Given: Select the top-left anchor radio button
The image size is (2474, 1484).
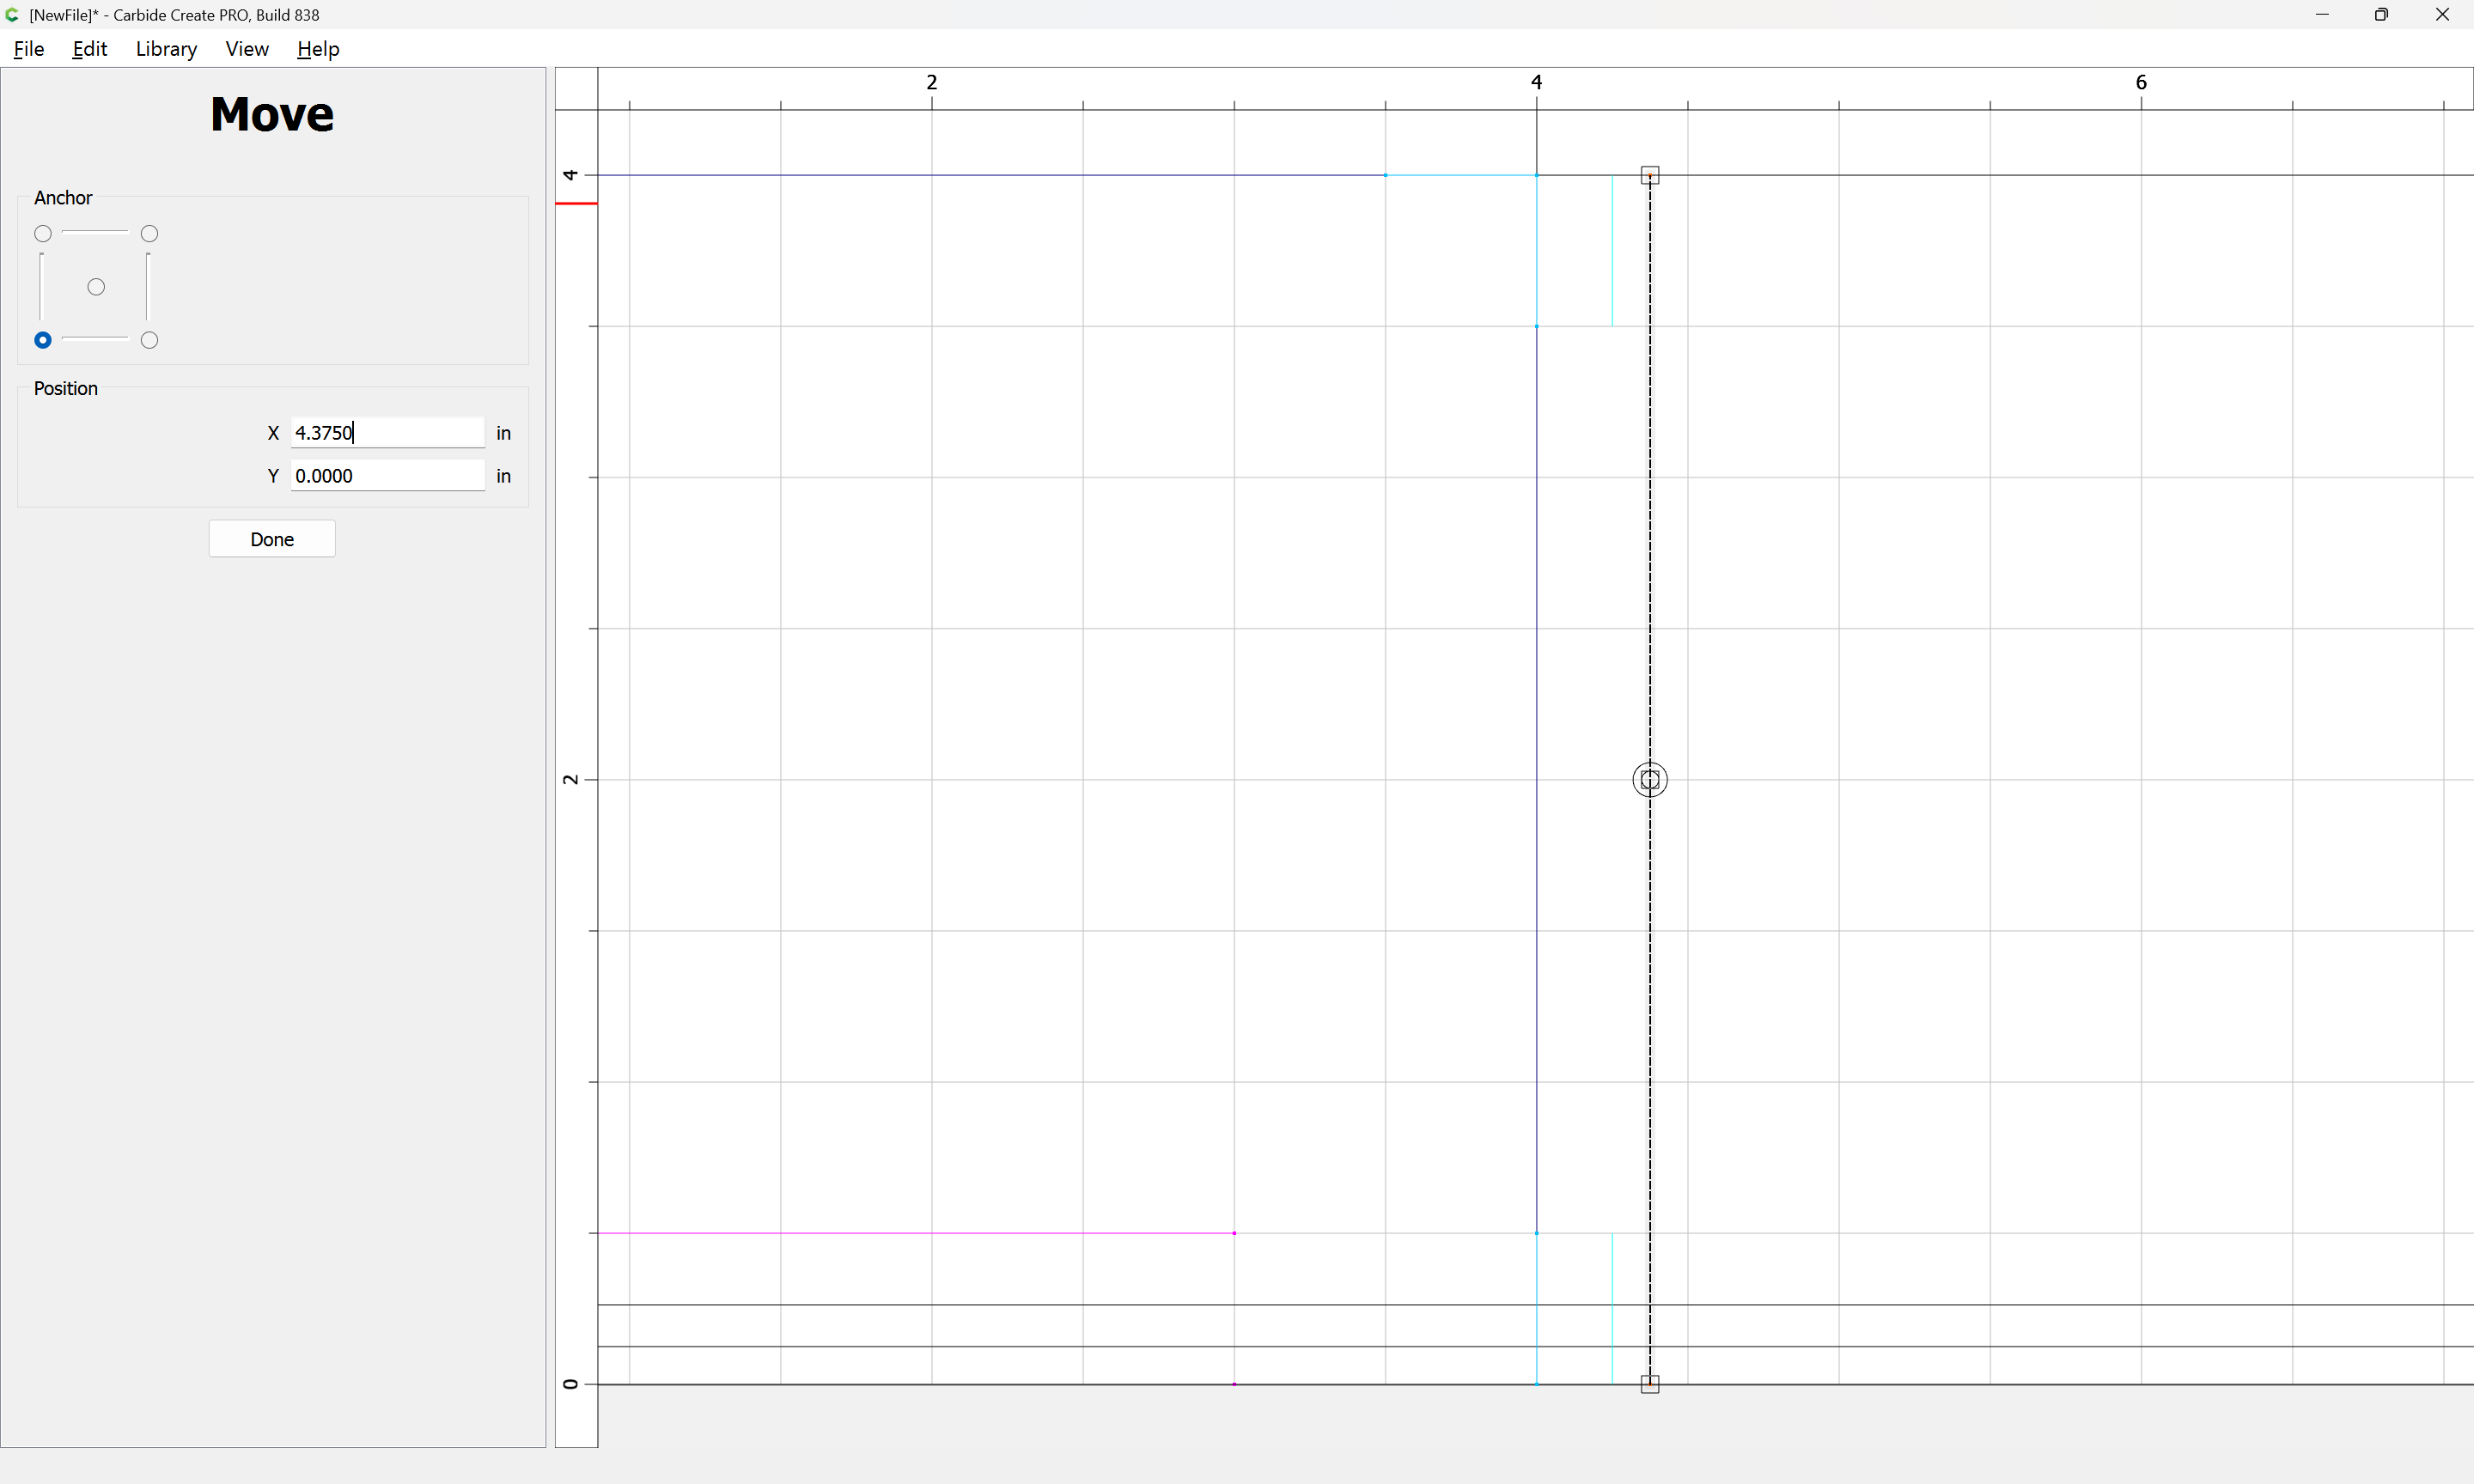Looking at the screenshot, I should (43, 234).
